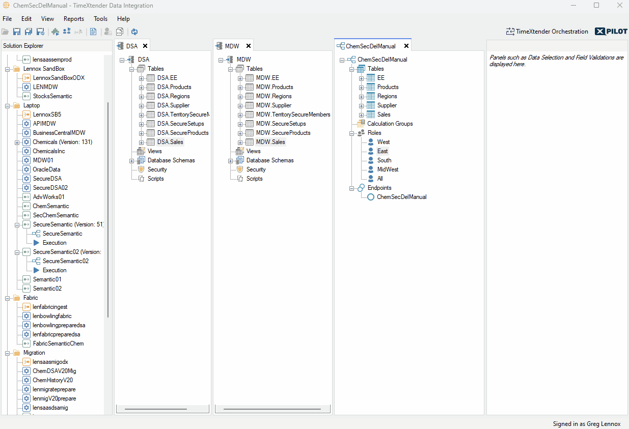Expand the DSA.Products table node
This screenshot has width=629, height=429.
coord(142,88)
